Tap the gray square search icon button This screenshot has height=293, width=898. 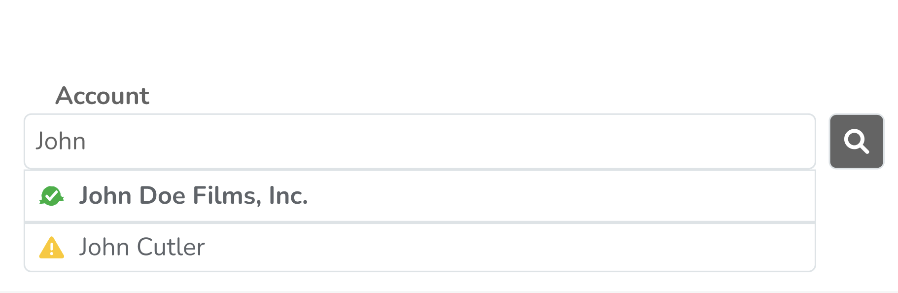[x=857, y=142]
